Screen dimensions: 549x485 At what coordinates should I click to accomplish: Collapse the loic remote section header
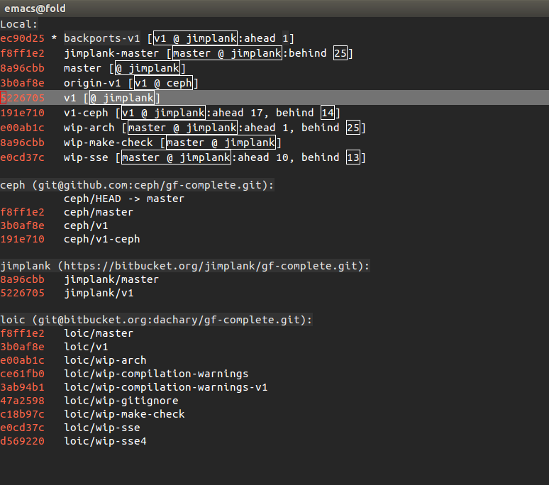click(x=156, y=320)
